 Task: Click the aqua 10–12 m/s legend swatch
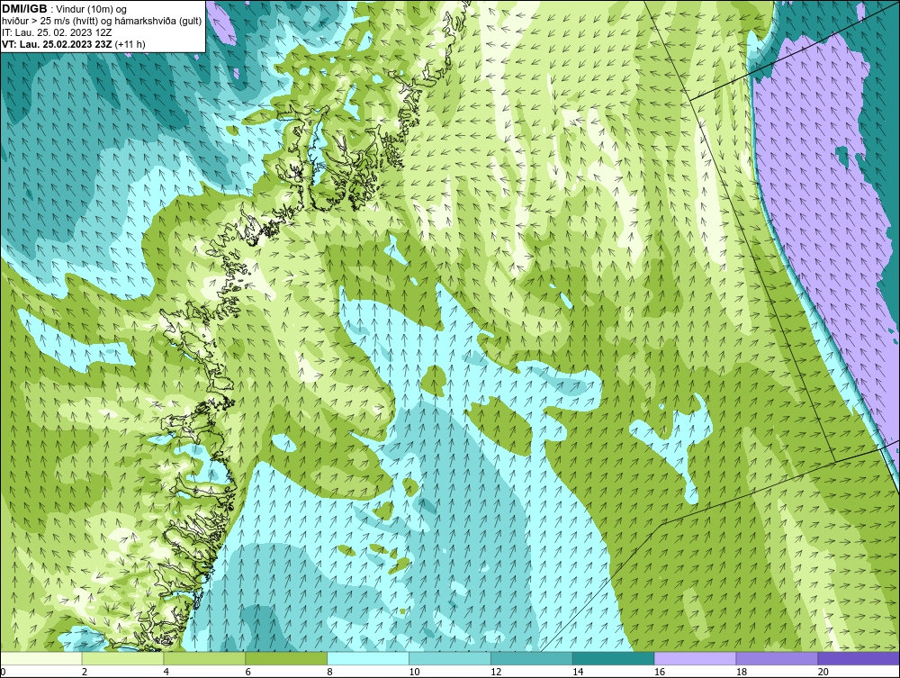[450, 658]
